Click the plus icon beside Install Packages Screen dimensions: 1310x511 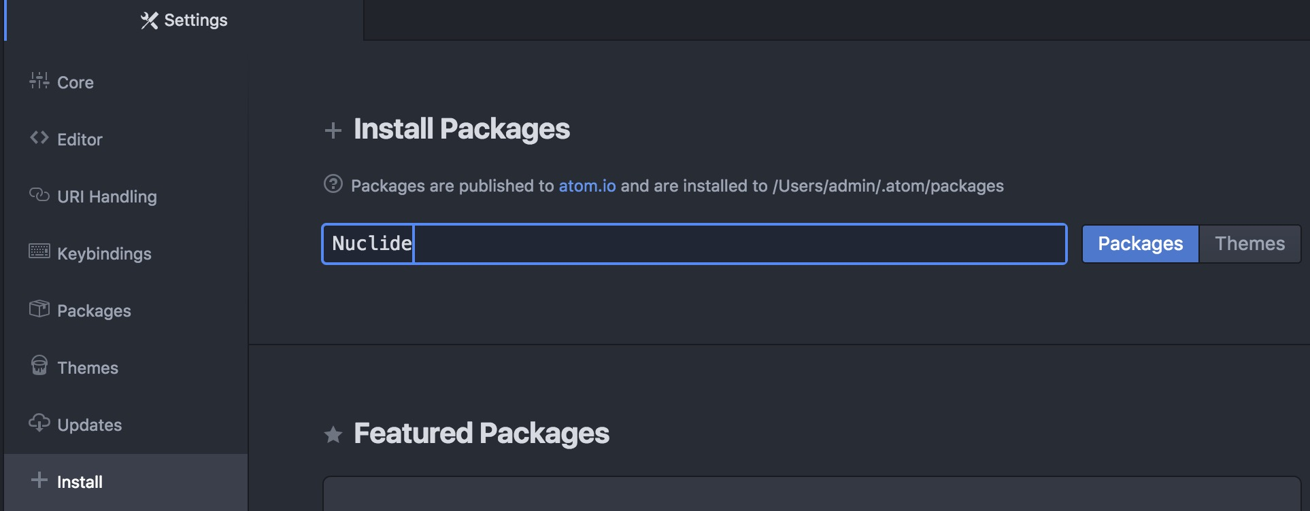tap(333, 130)
